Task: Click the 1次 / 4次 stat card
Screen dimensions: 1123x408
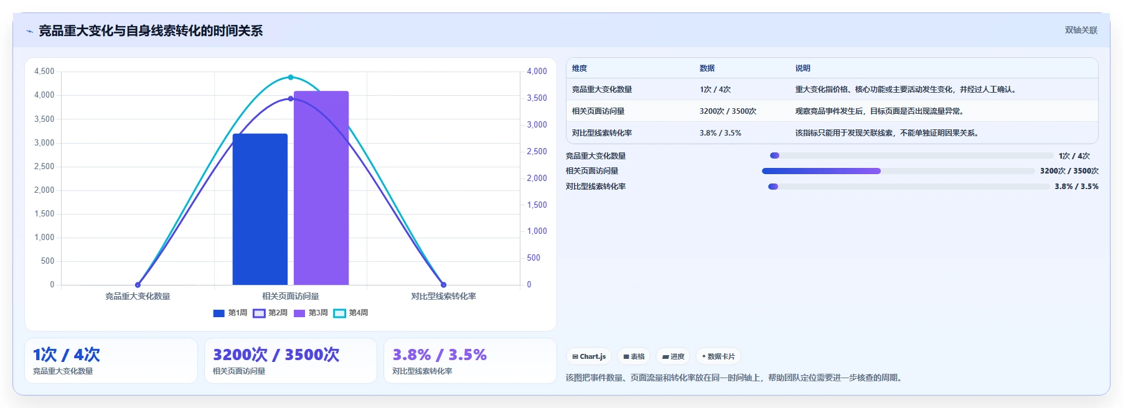Action: coord(111,361)
